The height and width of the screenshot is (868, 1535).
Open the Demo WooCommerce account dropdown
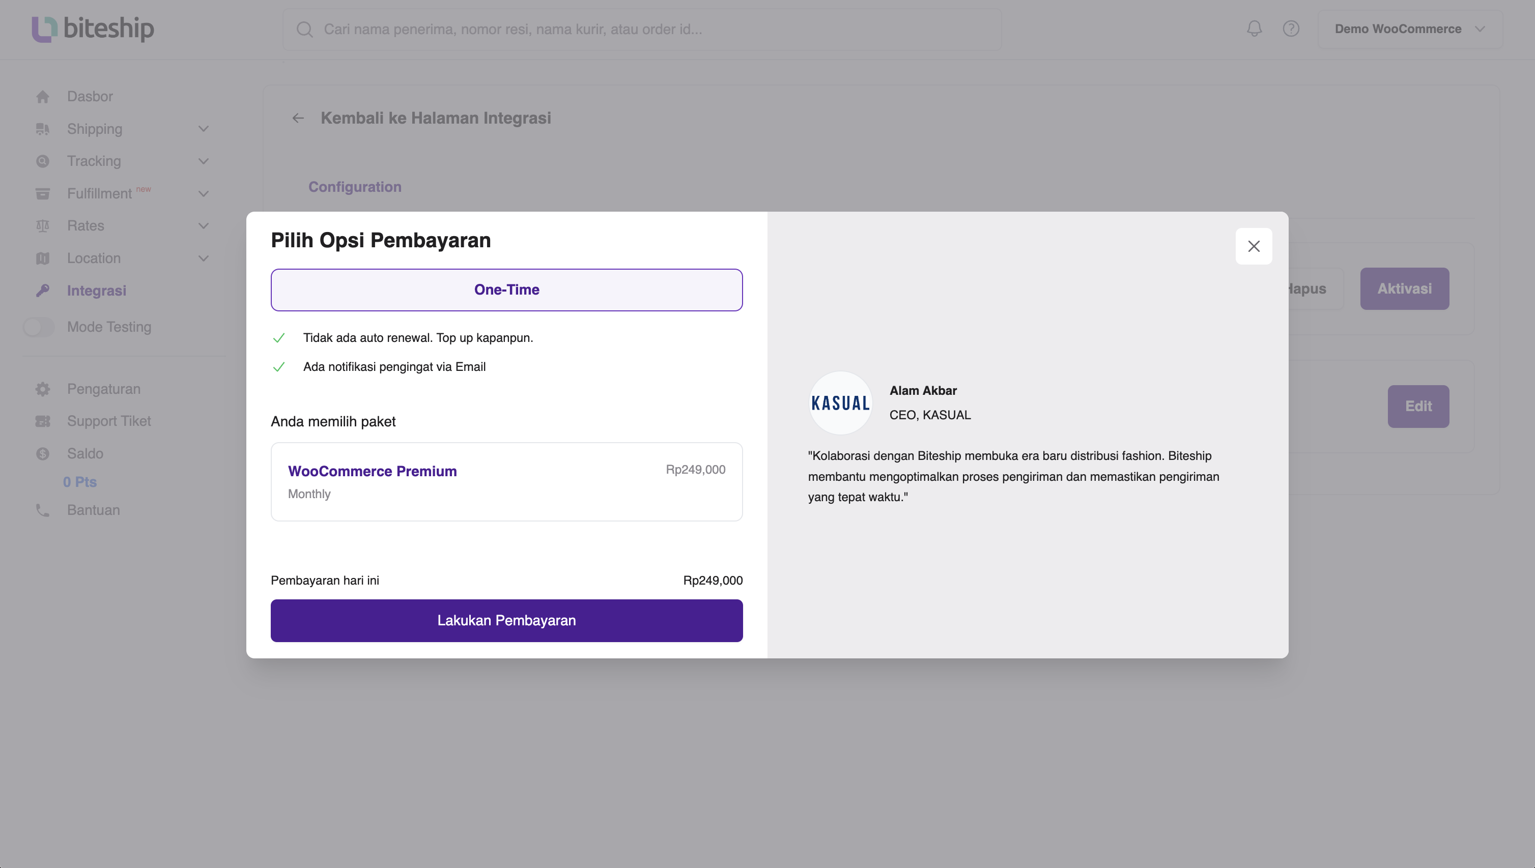(1410, 28)
